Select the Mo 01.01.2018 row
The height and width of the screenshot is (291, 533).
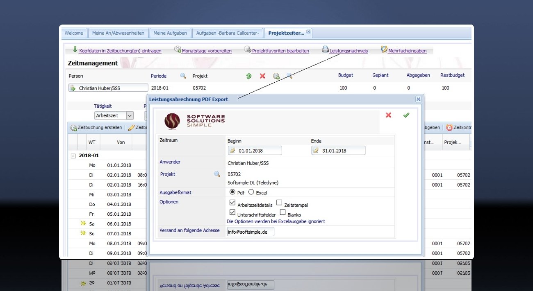pos(107,165)
